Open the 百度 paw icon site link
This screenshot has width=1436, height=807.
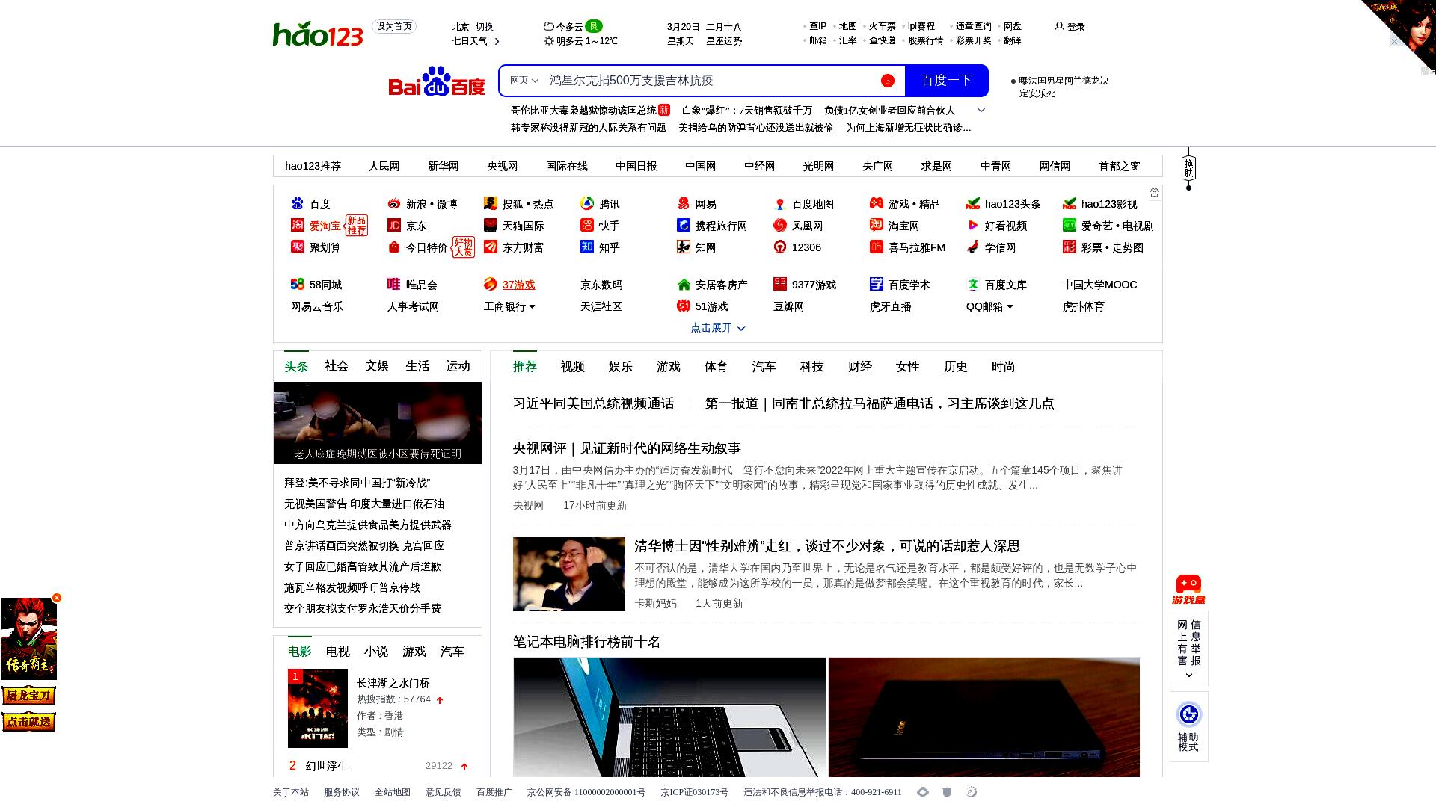point(298,203)
